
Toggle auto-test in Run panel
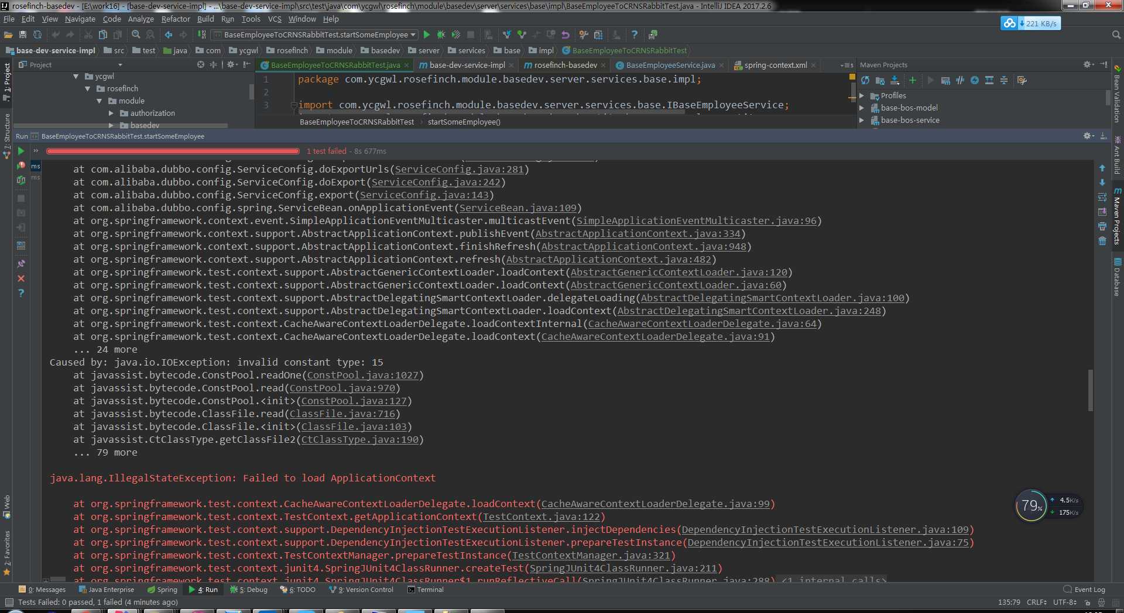tap(21, 180)
